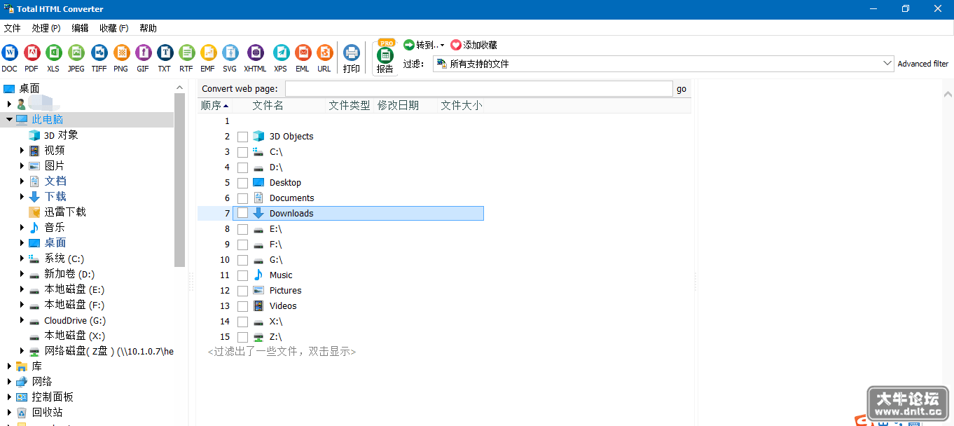Select 迅雷下载 in the folder tree
954x426 pixels.
(65, 212)
